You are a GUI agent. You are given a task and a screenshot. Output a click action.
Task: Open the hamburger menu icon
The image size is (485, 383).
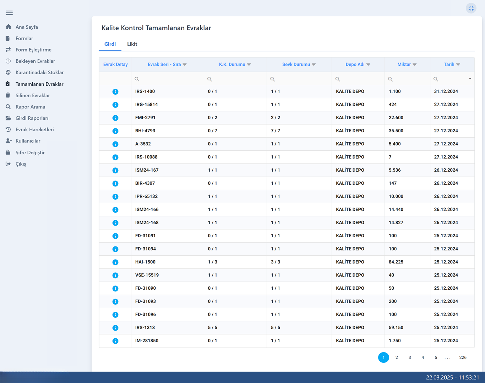9,13
